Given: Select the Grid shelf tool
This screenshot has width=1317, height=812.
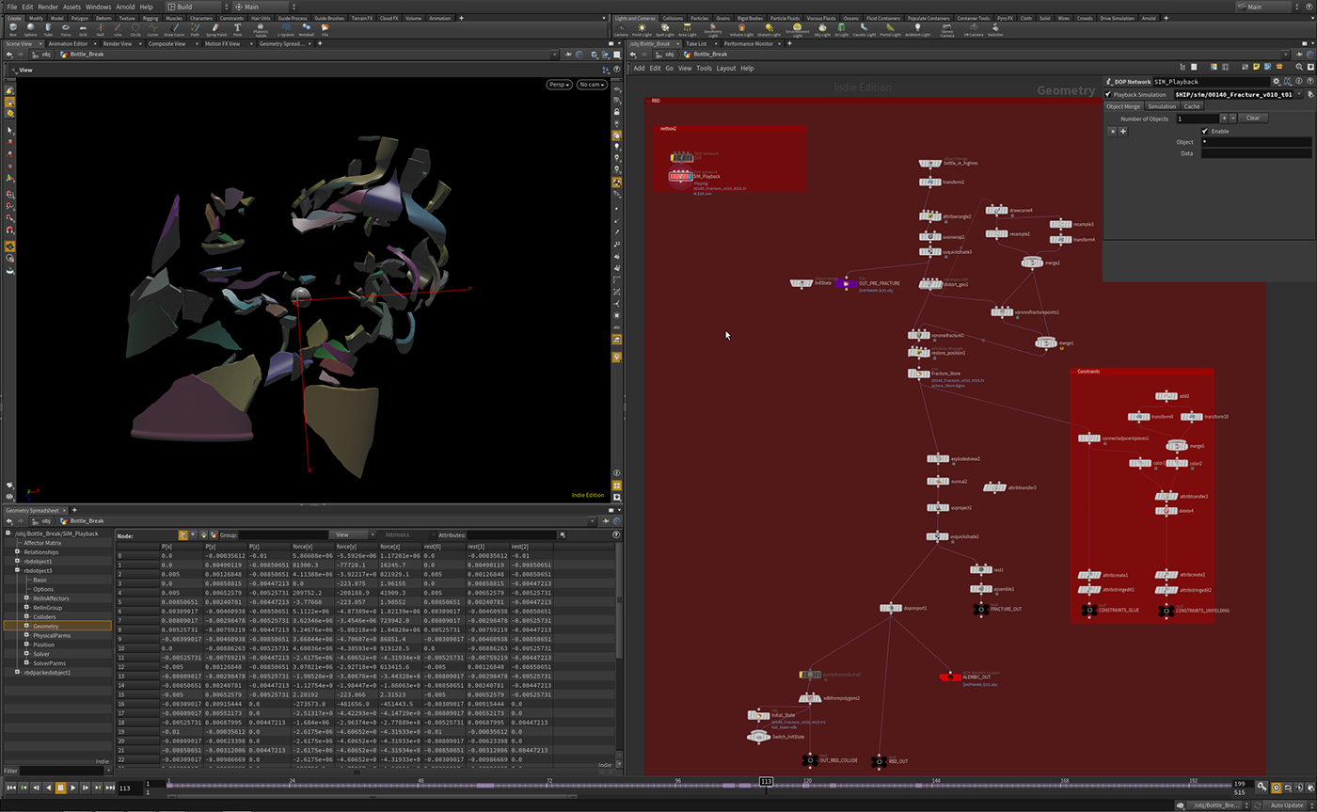Looking at the screenshot, I should (83, 29).
